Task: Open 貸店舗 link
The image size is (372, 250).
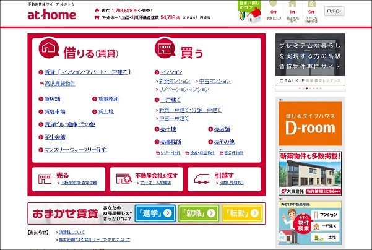Action: pos(52,99)
